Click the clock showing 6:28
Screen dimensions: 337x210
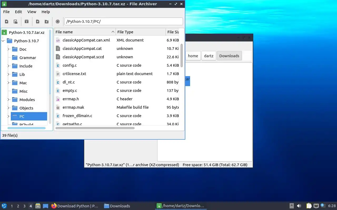tap(332, 206)
